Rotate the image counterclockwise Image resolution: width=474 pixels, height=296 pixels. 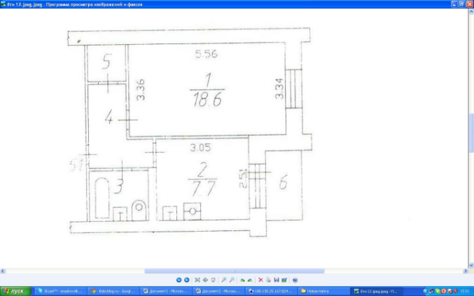(250, 279)
